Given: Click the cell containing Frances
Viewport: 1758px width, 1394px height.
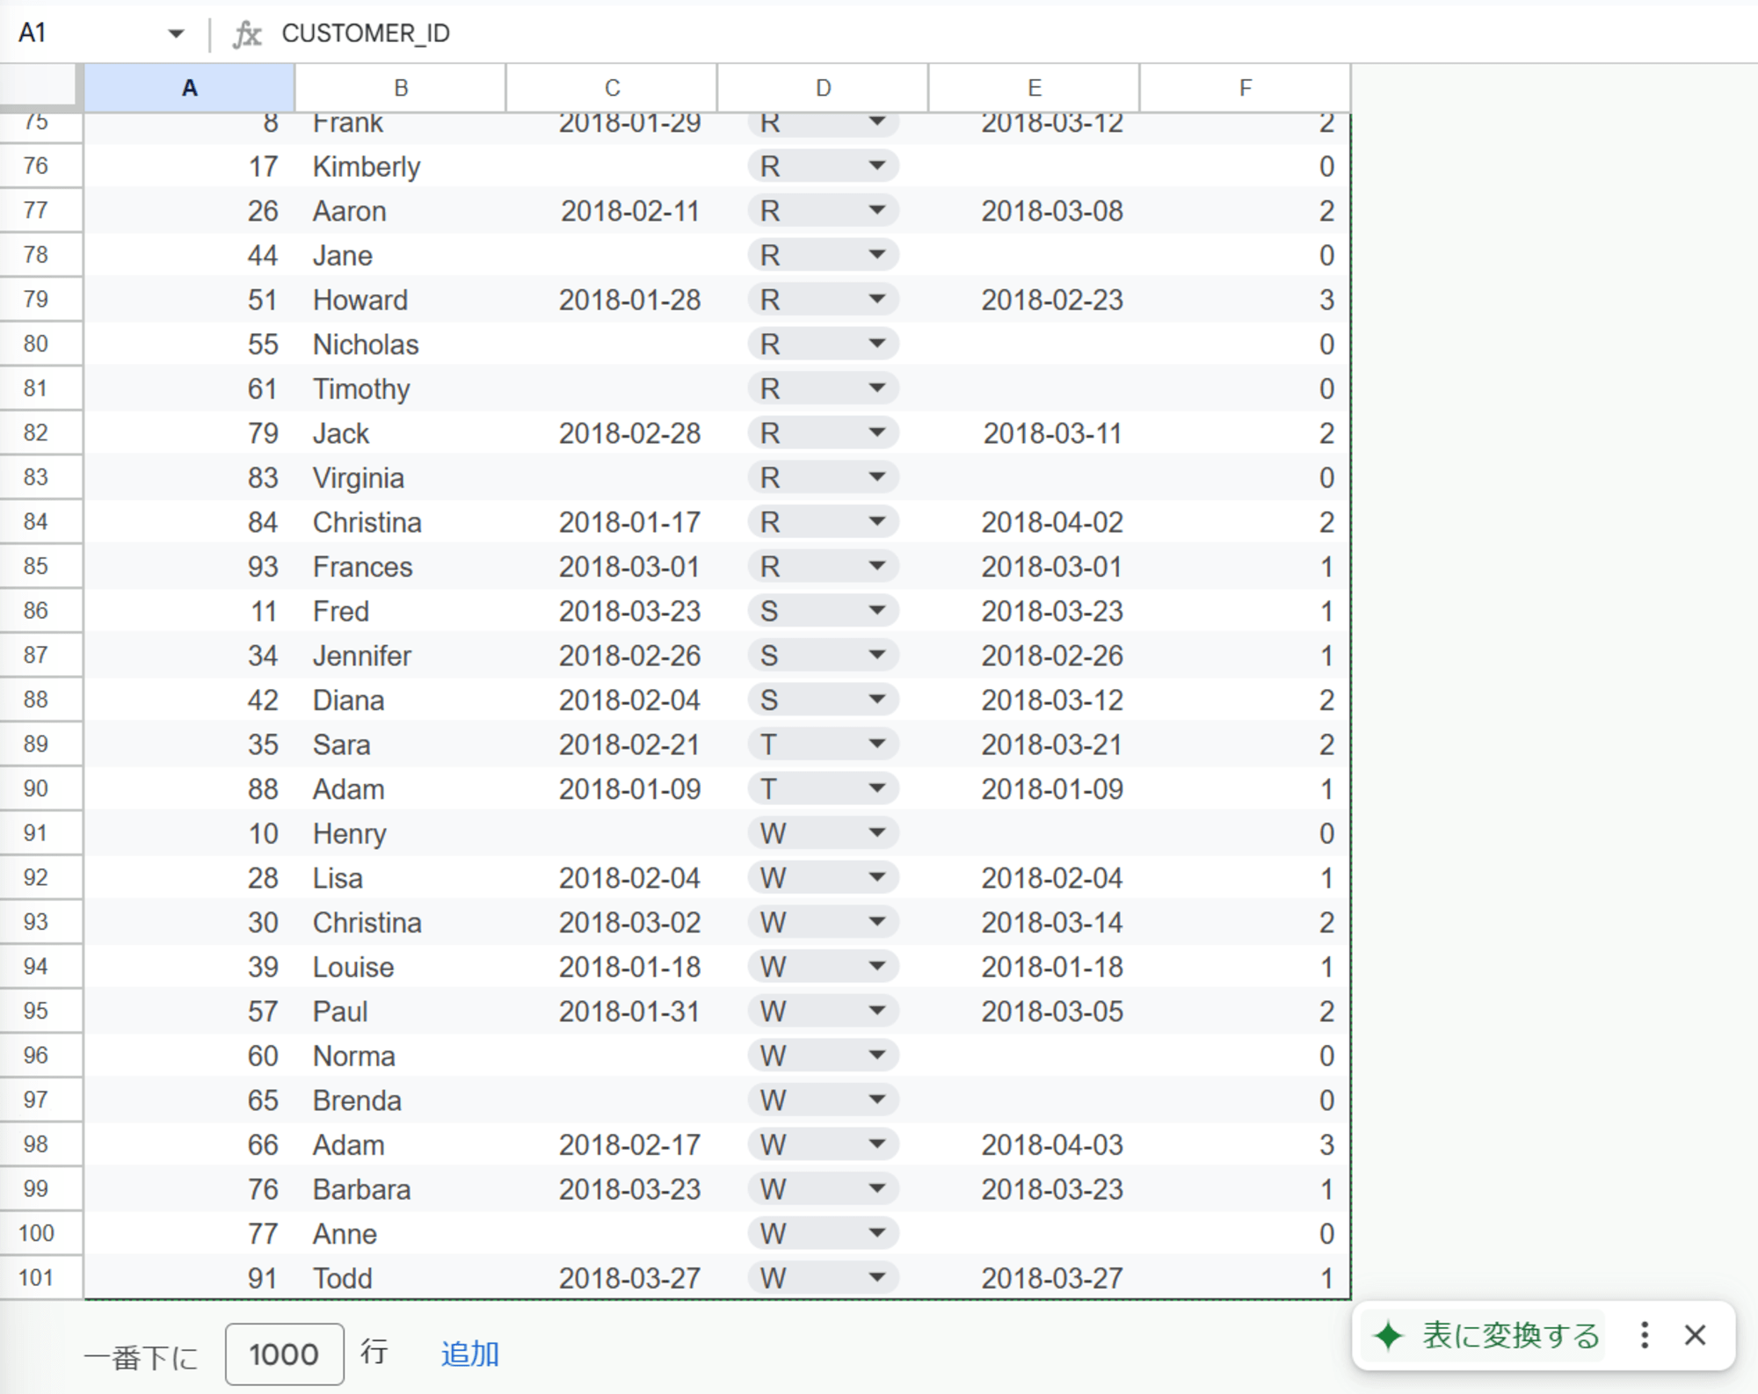Looking at the screenshot, I should (401, 567).
